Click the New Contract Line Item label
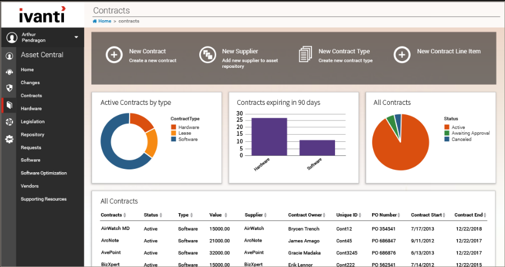Image resolution: width=505 pixels, height=267 pixels. click(x=449, y=51)
